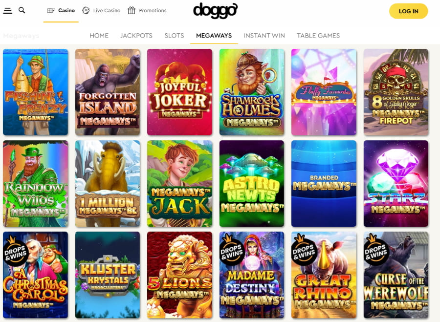The height and width of the screenshot is (322, 440).
Task: Open Starz Megaways game tile
Action: click(x=396, y=183)
